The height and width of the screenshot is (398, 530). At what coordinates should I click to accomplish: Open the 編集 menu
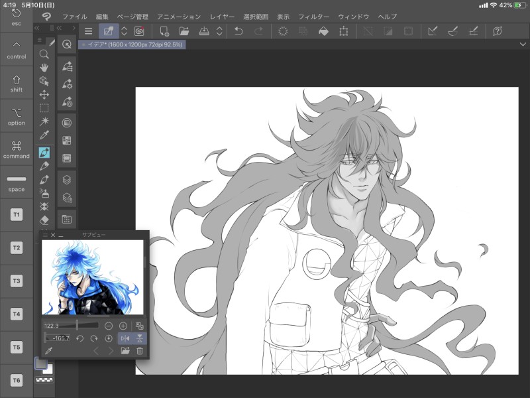pyautogui.click(x=102, y=17)
